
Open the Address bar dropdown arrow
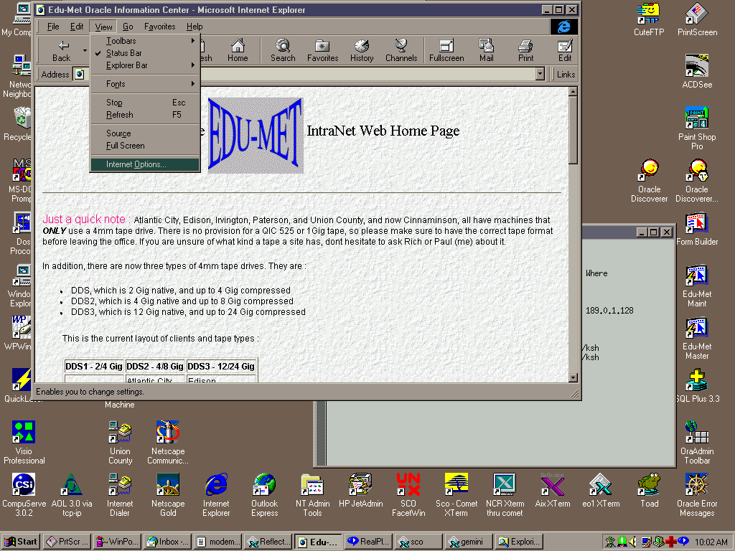click(x=540, y=74)
